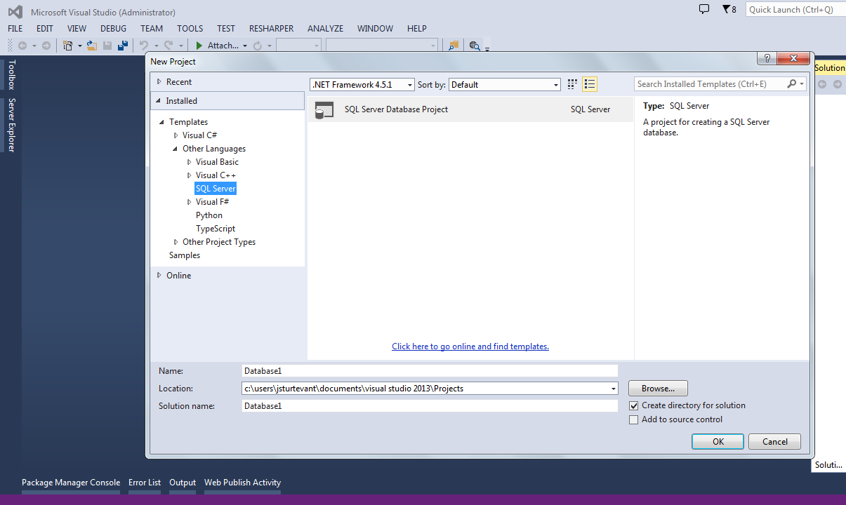Collapse the Other Languages node
This screenshot has height=505, width=846.
[x=176, y=149]
